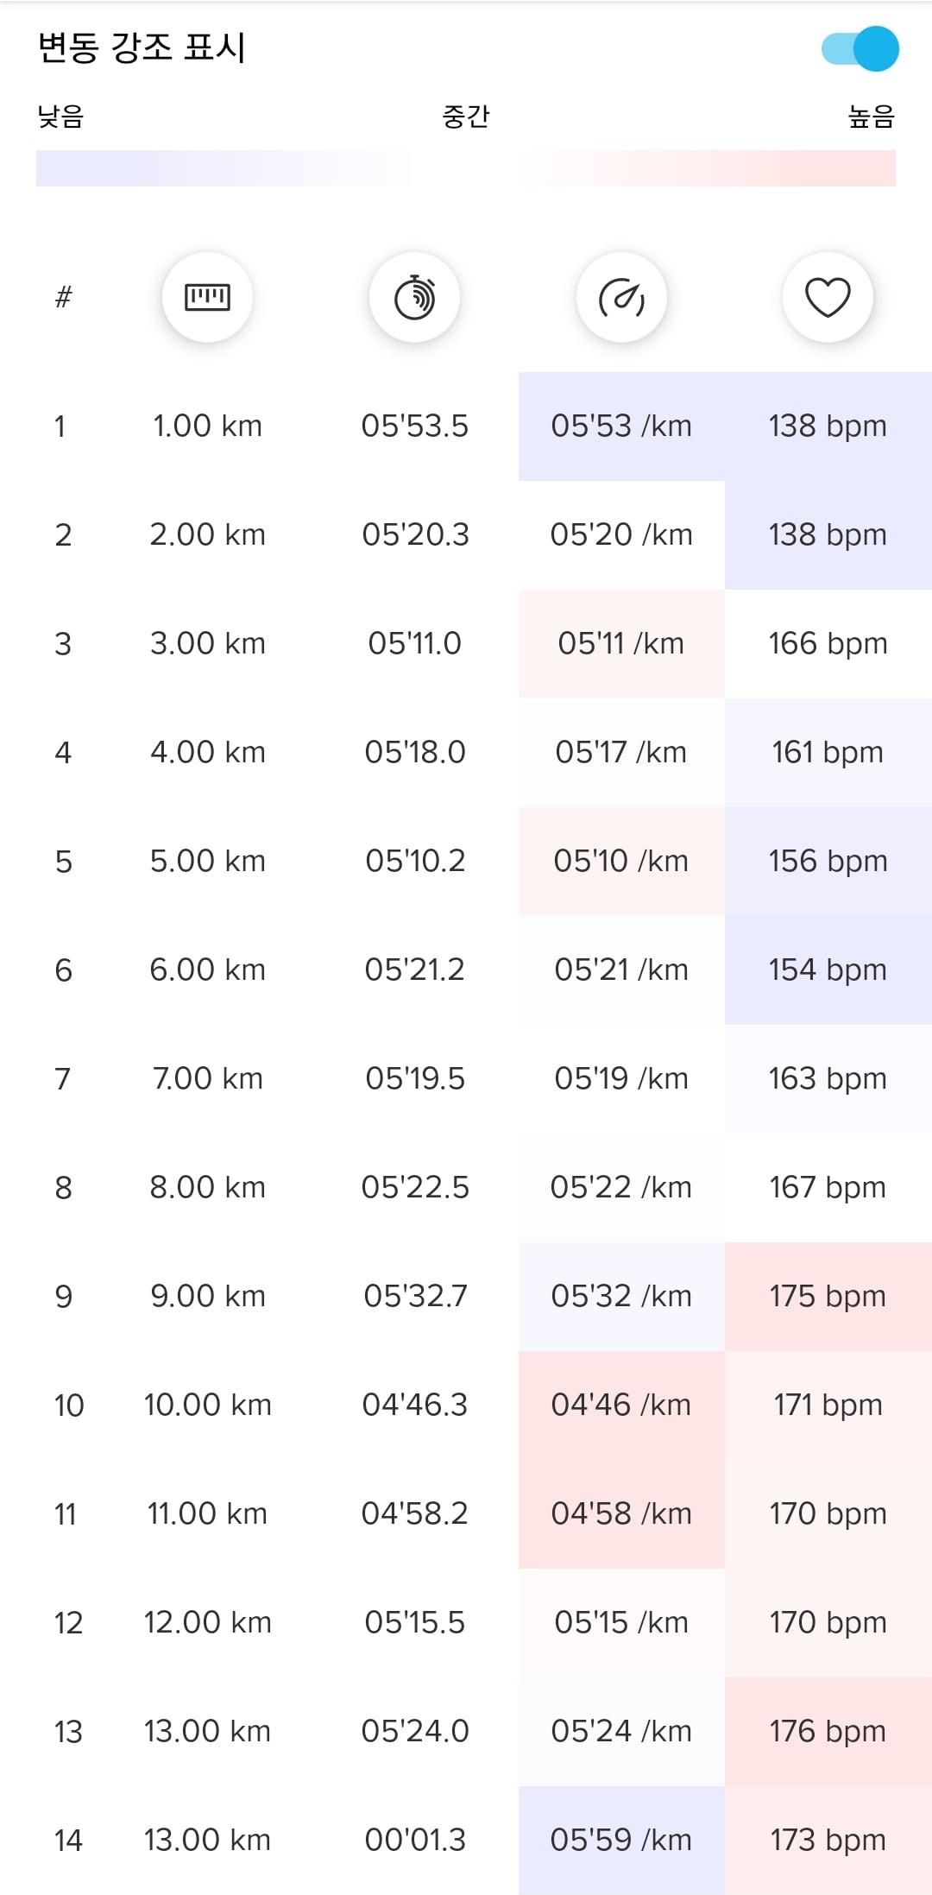Select the 176 bpm heart rate cell

pyautogui.click(x=828, y=1732)
